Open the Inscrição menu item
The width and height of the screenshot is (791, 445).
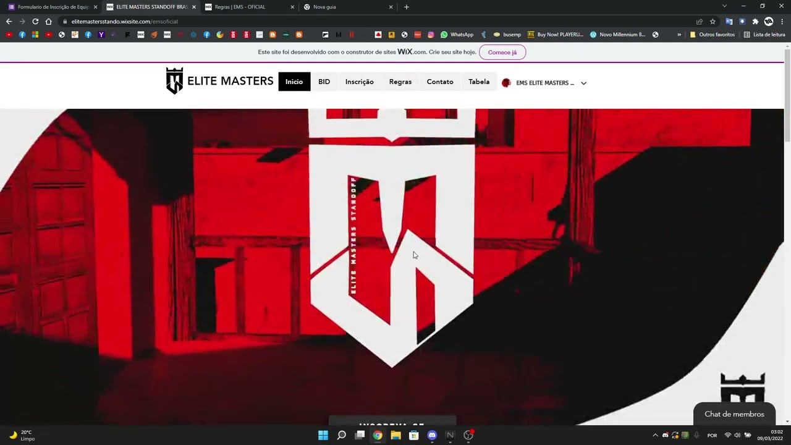pyautogui.click(x=360, y=82)
